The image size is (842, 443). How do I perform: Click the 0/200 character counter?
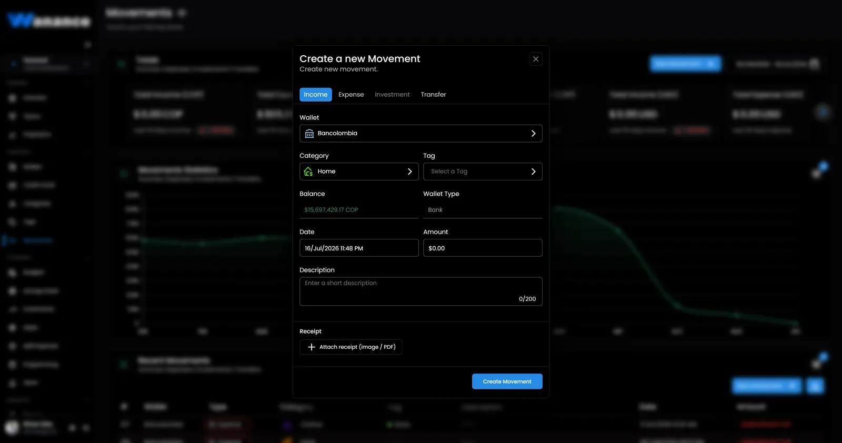pyautogui.click(x=527, y=299)
